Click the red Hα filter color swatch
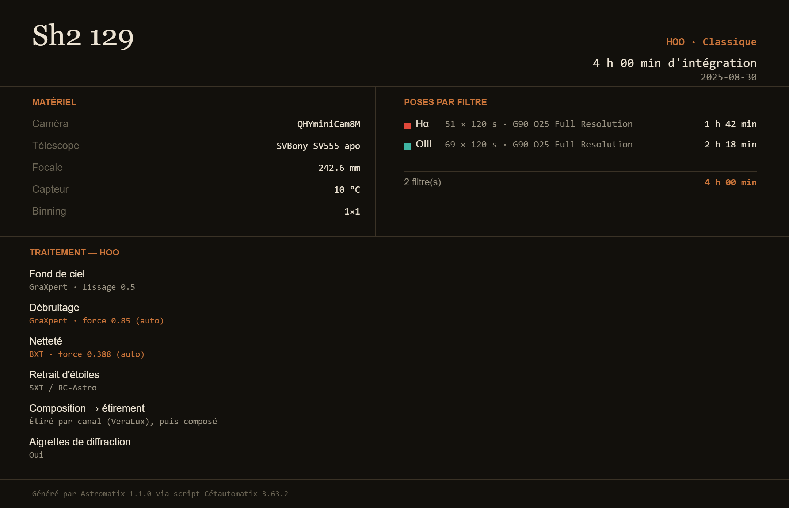Image resolution: width=789 pixels, height=508 pixels. tap(407, 126)
